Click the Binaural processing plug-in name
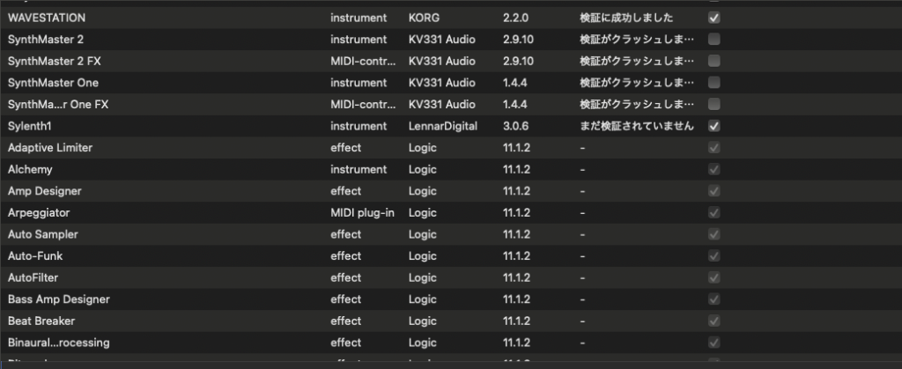Screen dimensions: 902x369 (58, 343)
